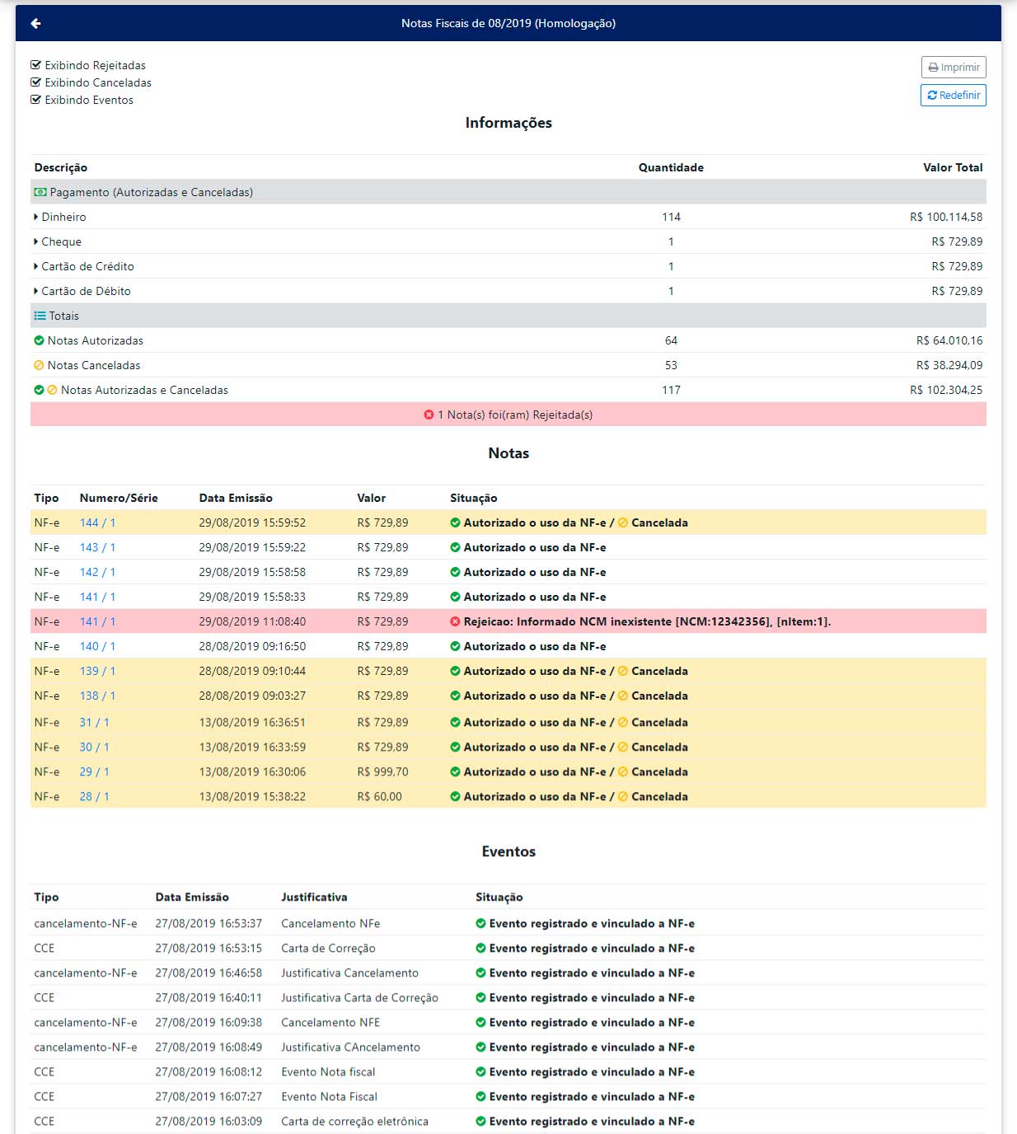Image resolution: width=1017 pixels, height=1134 pixels.
Task: Click the list icon next to Totais
Action: (40, 316)
